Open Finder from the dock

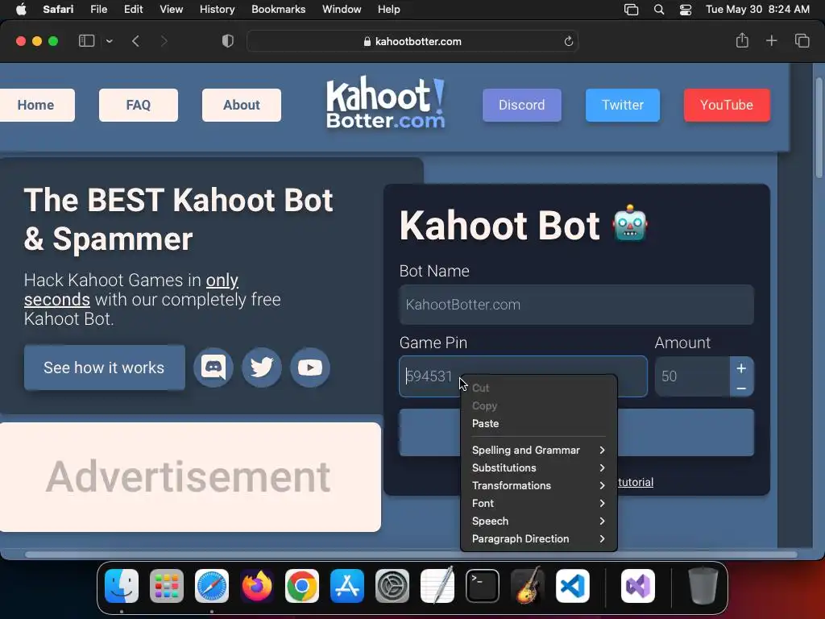point(122,586)
